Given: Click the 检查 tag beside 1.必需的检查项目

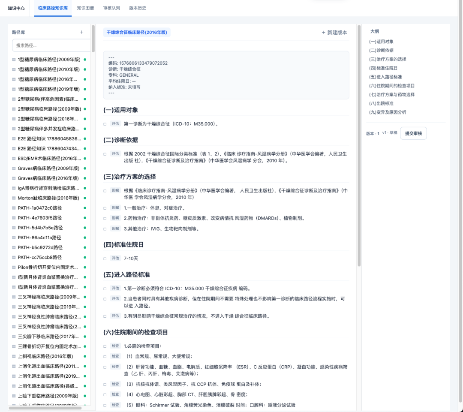Looking at the screenshot, I should pyautogui.click(x=115, y=346).
